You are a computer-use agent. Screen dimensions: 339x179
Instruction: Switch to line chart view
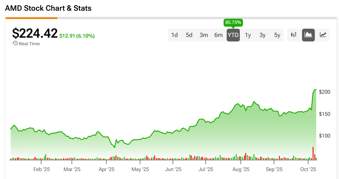323,35
